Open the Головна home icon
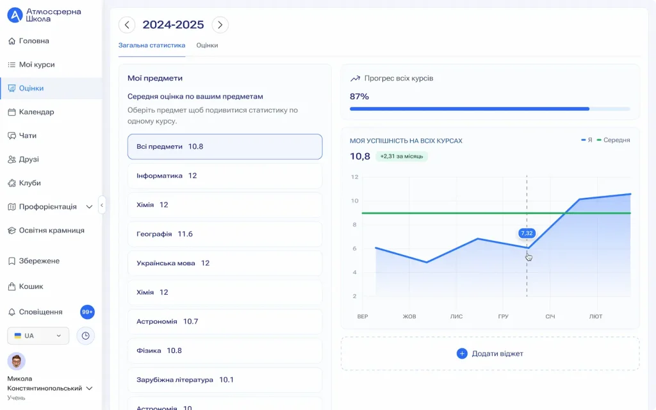Screen dimensions: 656x410 pos(13,40)
